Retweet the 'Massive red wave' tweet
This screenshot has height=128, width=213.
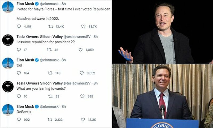pos(51,26)
